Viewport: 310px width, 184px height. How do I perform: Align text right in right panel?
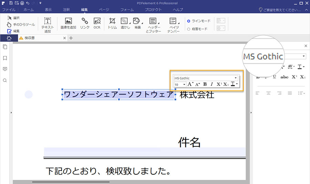point(279,93)
